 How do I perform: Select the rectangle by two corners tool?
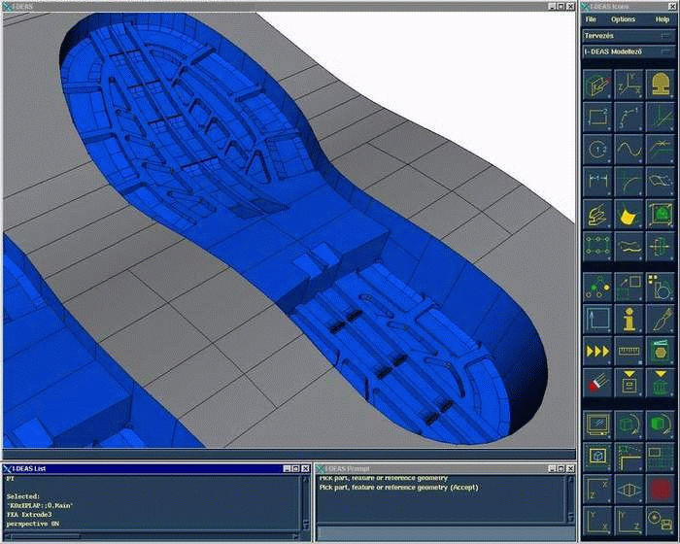(597, 118)
